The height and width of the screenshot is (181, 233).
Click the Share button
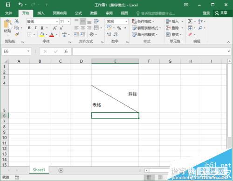[221, 13]
